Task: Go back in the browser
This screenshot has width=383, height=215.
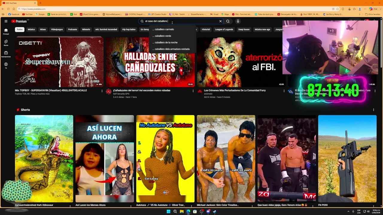Action: pos(3,9)
